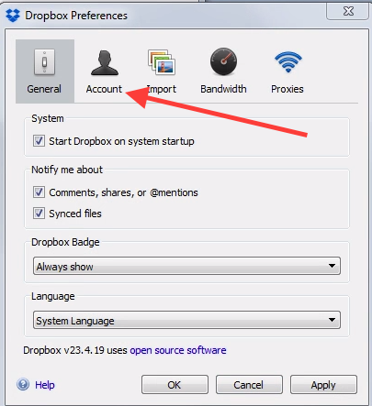Uncheck Comments, shares, or @mentions notifications
The image size is (372, 406).
(39, 192)
